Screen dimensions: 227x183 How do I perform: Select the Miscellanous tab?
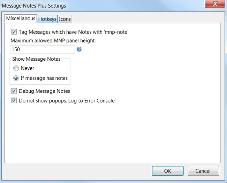click(21, 18)
